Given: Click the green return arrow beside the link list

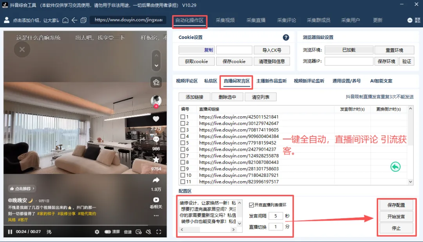Looking at the screenshot, I should pyautogui.click(x=395, y=166).
